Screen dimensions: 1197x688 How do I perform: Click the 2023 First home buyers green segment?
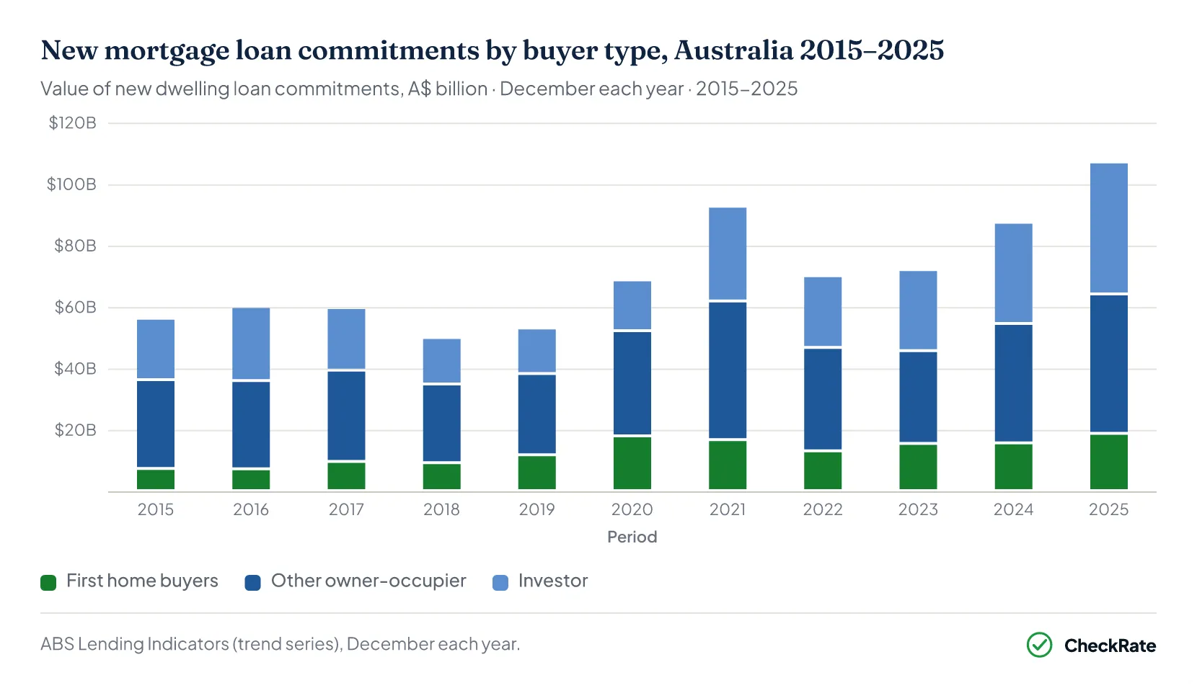pos(918,467)
